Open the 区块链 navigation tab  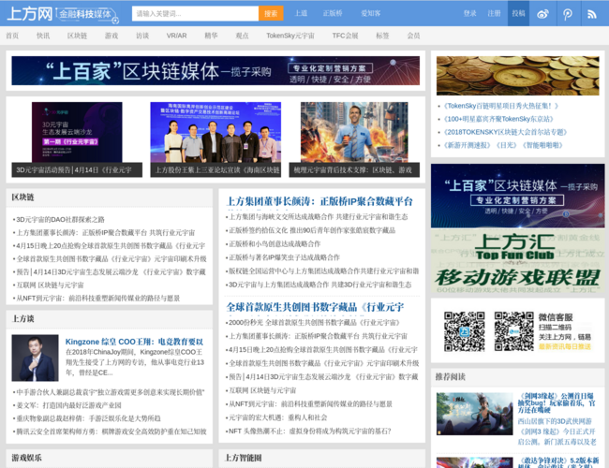[x=78, y=36]
